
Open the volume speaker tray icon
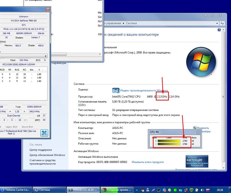pyautogui.click(x=202, y=190)
